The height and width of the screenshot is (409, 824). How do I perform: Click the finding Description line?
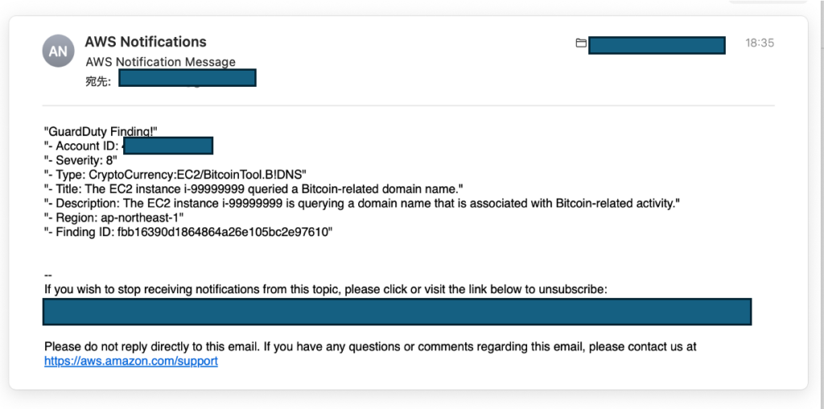[362, 203]
